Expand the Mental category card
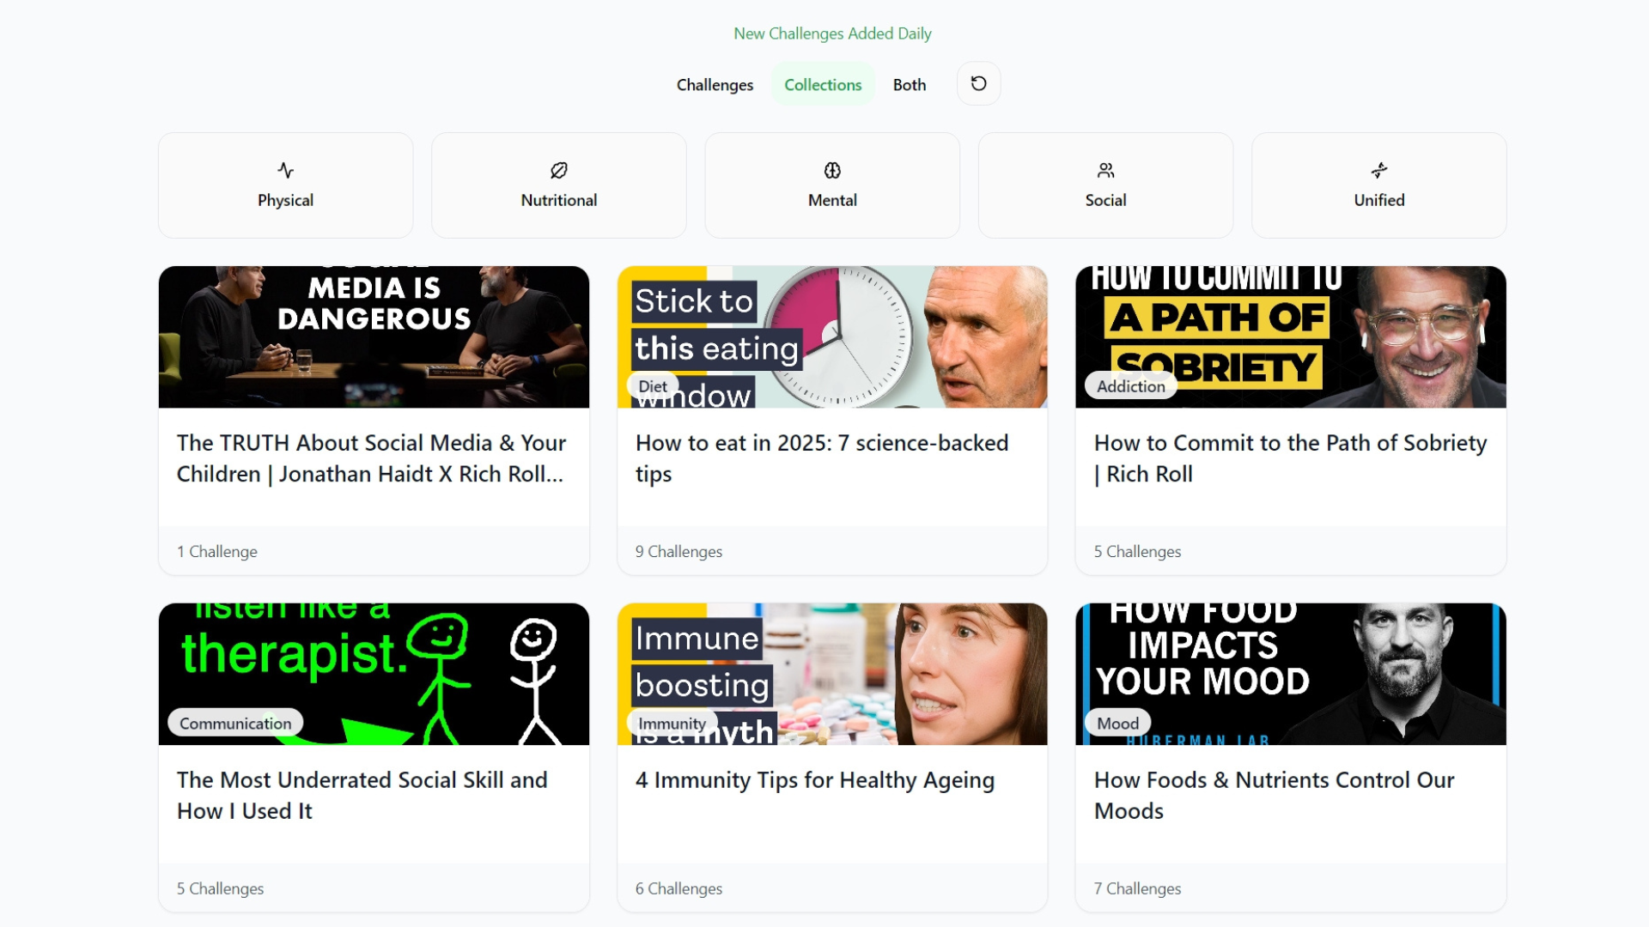Viewport: 1649px width, 927px height. tap(831, 185)
